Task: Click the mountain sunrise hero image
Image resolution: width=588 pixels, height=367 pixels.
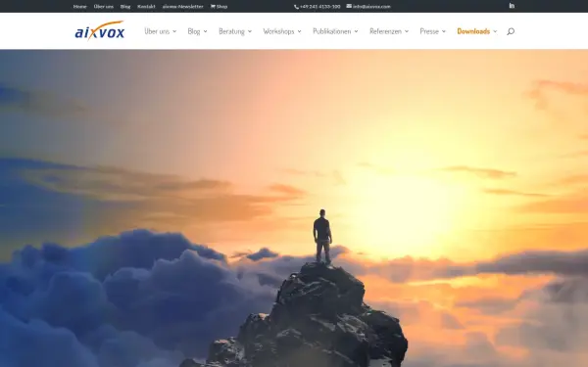Action: pyautogui.click(x=294, y=208)
